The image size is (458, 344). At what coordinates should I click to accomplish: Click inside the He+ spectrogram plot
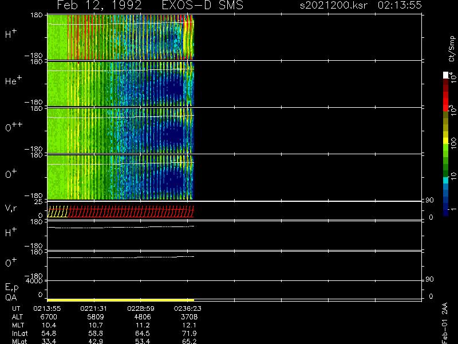click(x=120, y=84)
